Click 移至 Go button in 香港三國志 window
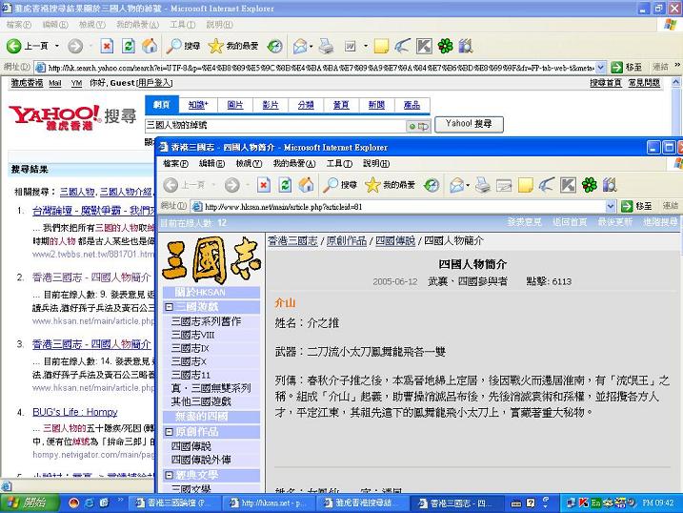 [x=637, y=206]
